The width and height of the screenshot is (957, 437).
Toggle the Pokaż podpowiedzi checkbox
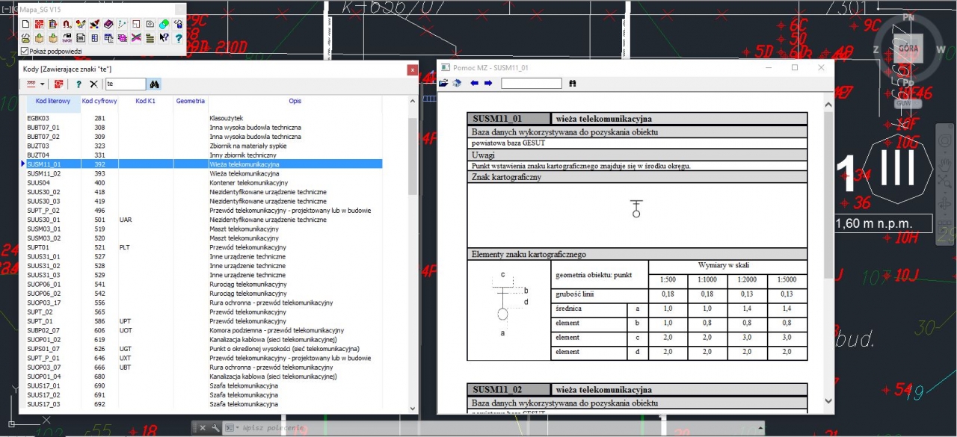25,52
